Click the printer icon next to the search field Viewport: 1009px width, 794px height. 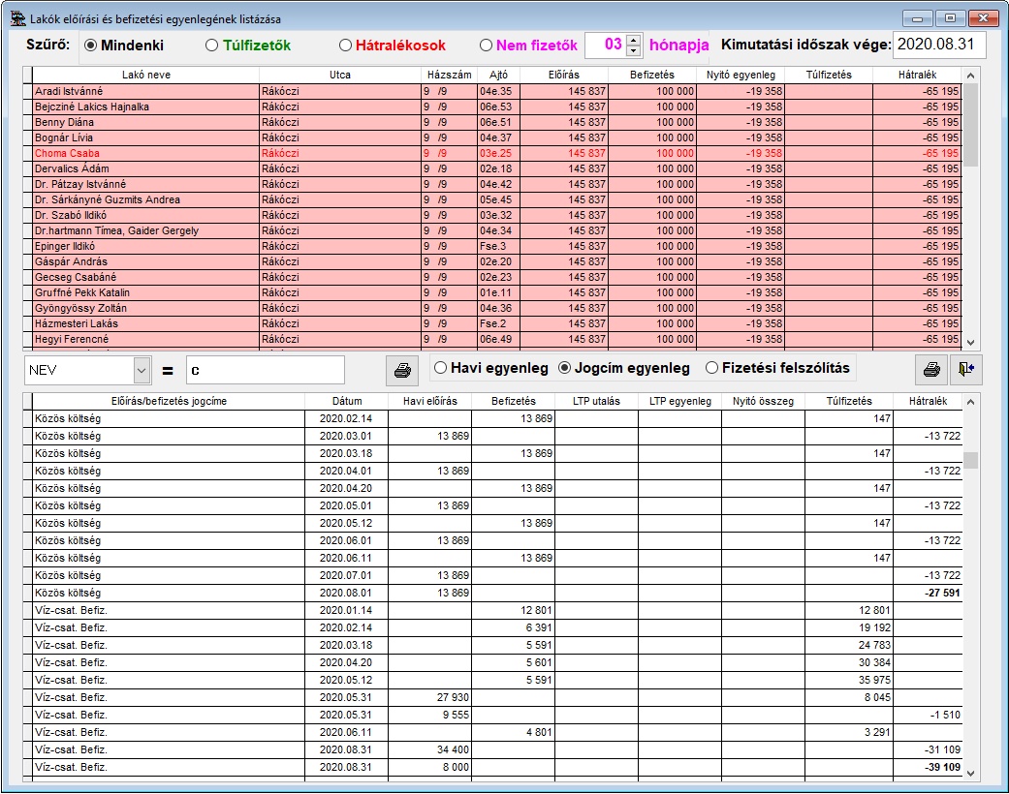(399, 369)
